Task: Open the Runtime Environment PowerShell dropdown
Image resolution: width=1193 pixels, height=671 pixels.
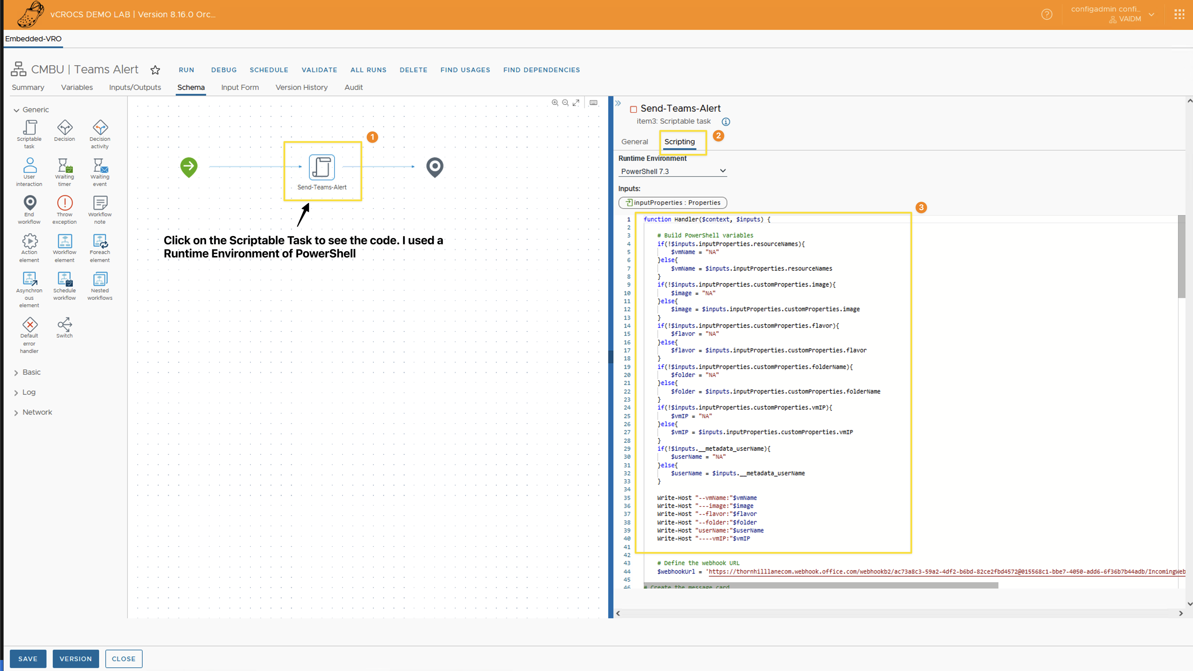Action: click(672, 171)
